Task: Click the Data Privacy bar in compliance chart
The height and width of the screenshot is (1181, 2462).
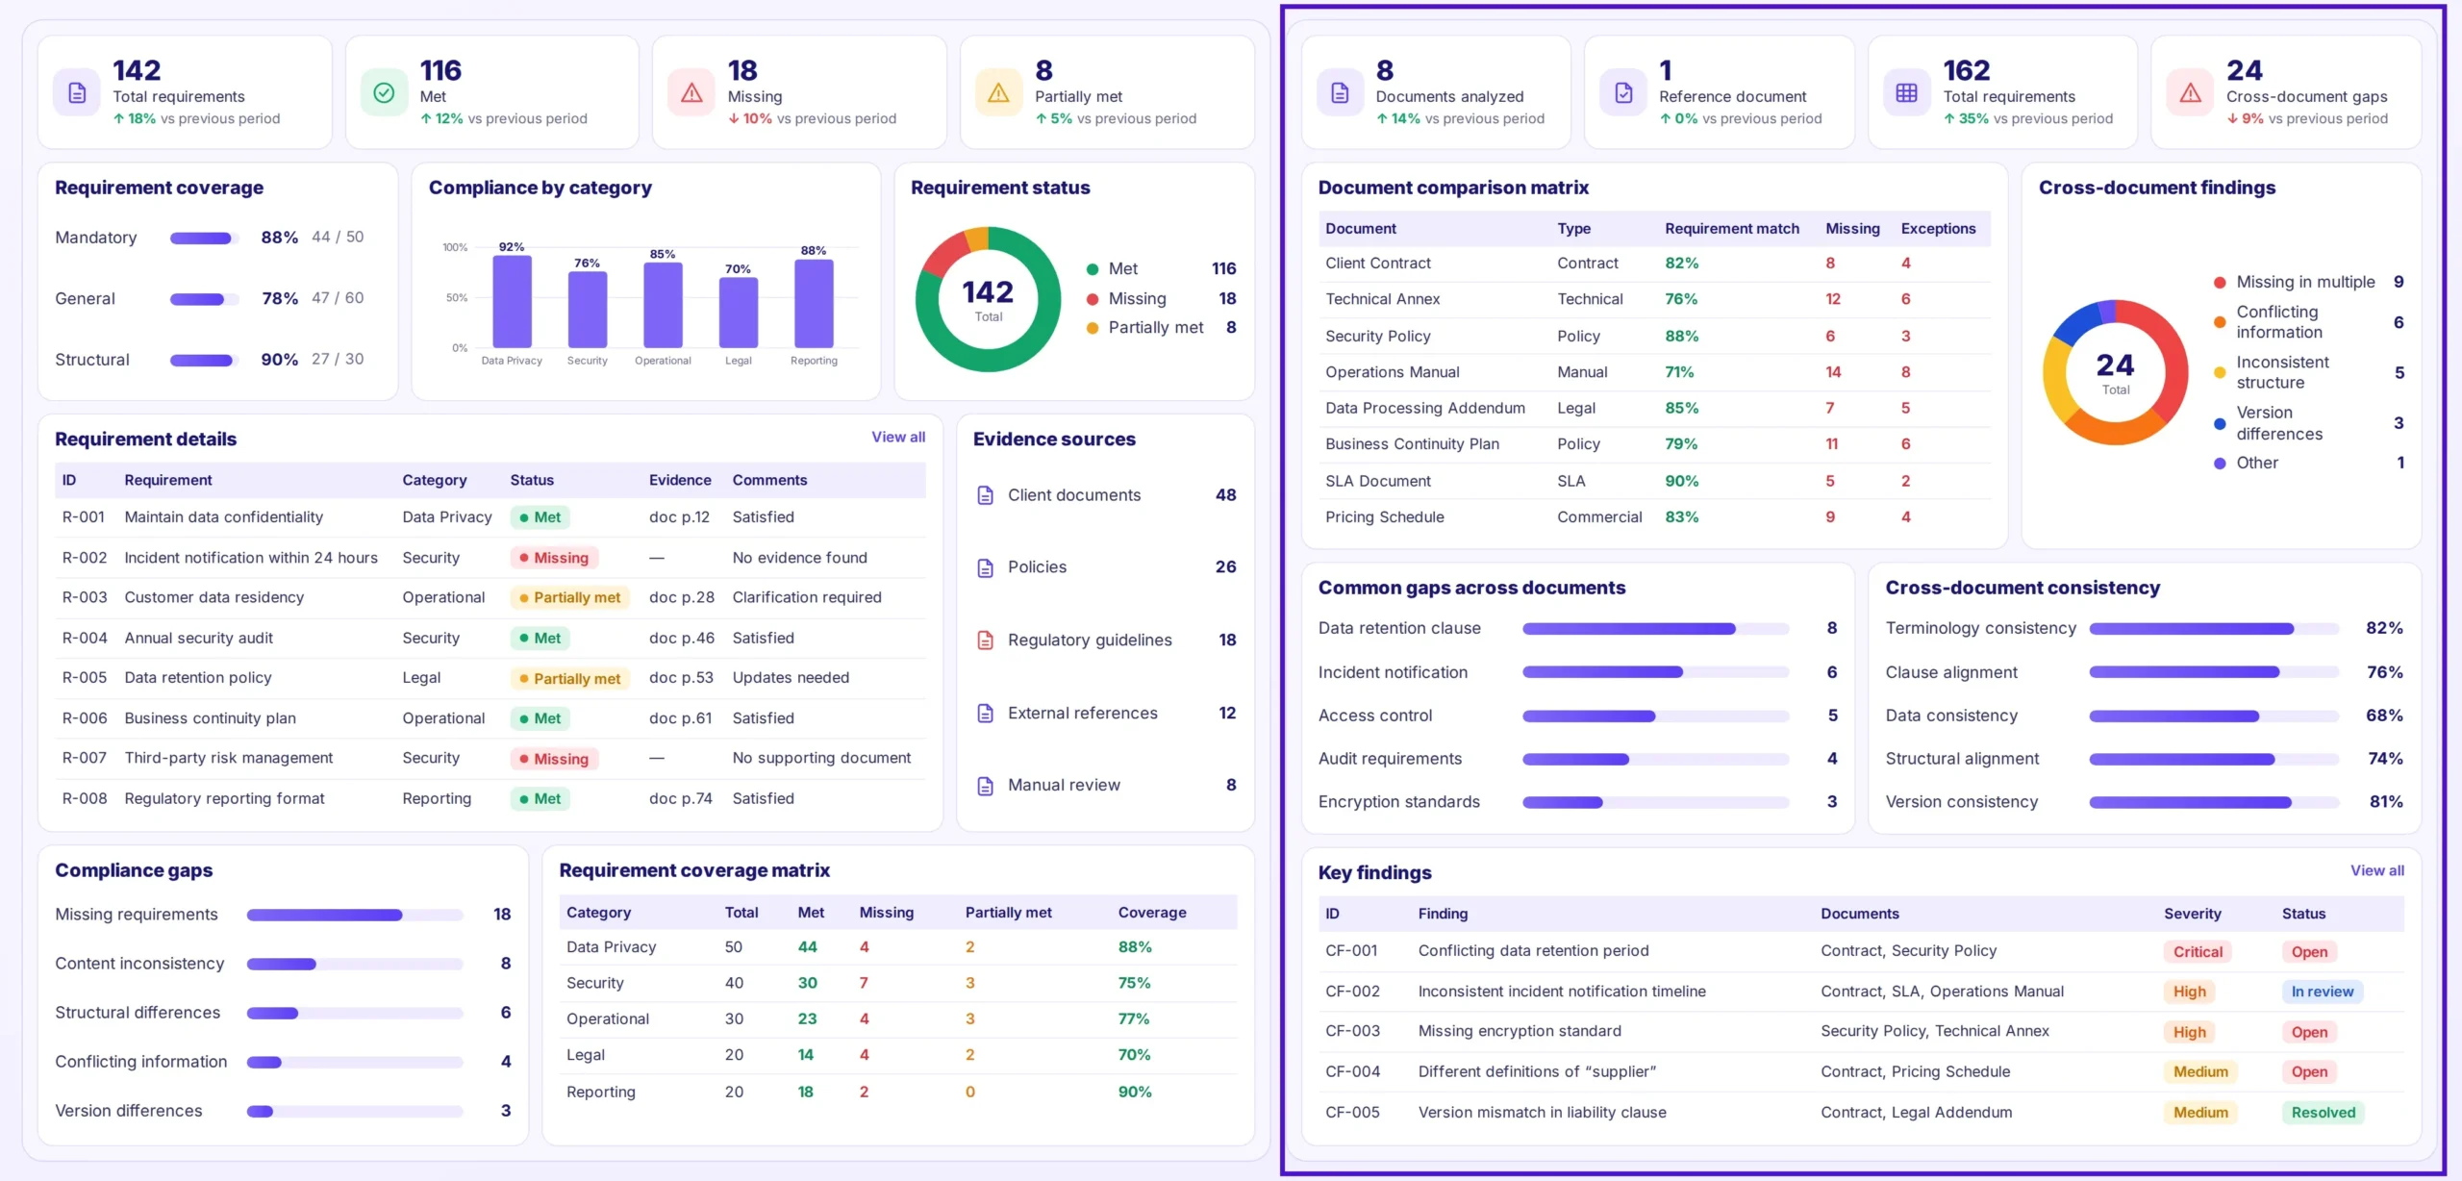Action: pos(512,301)
